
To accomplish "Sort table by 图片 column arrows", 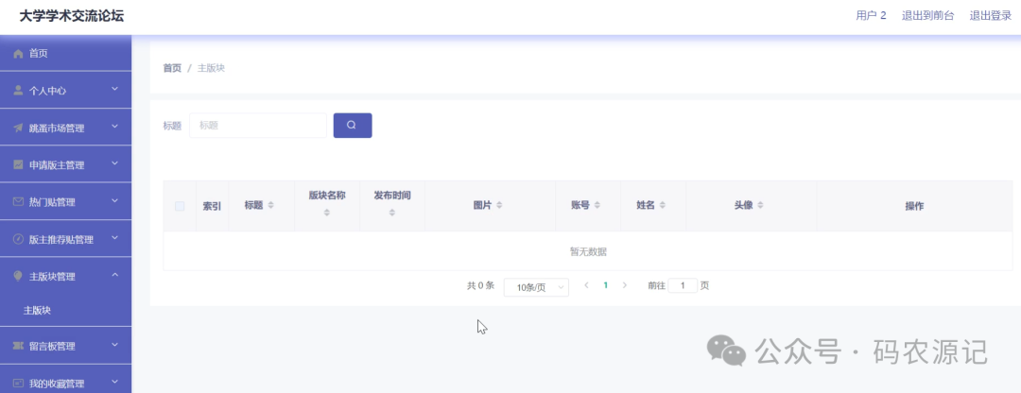I will (x=499, y=206).
